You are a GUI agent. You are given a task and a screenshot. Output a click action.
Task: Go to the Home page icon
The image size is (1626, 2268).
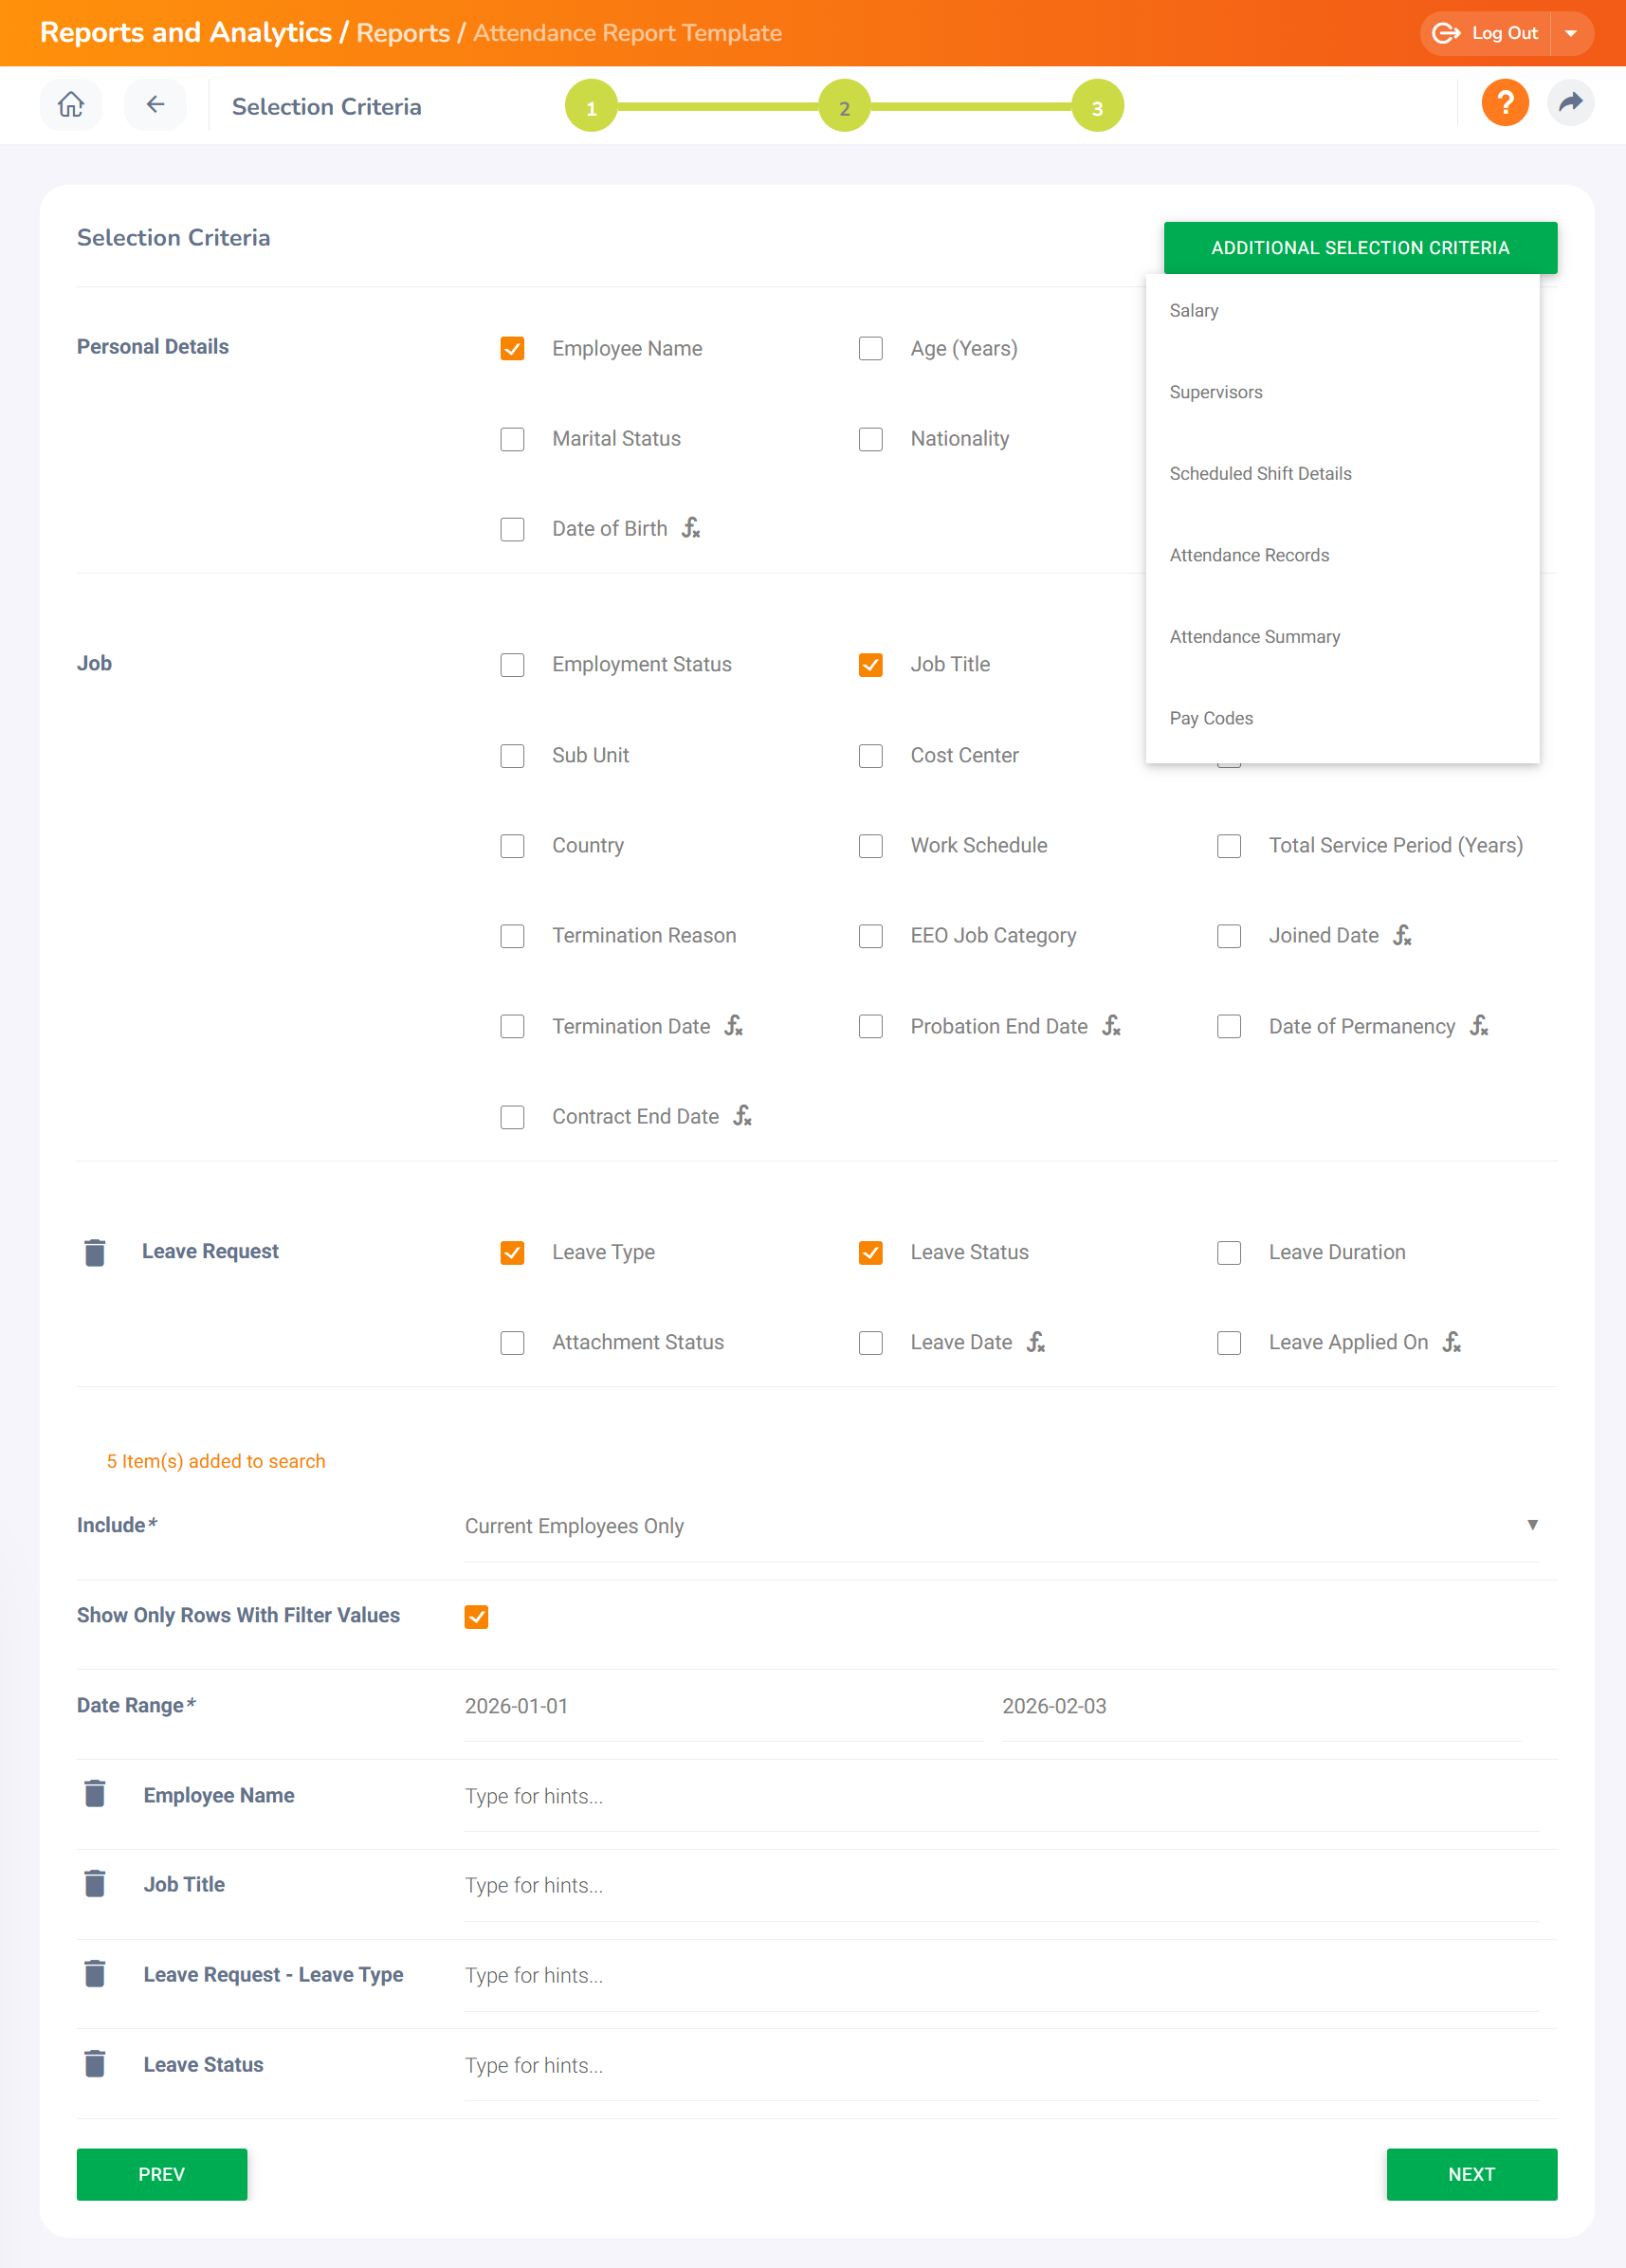pyautogui.click(x=70, y=105)
